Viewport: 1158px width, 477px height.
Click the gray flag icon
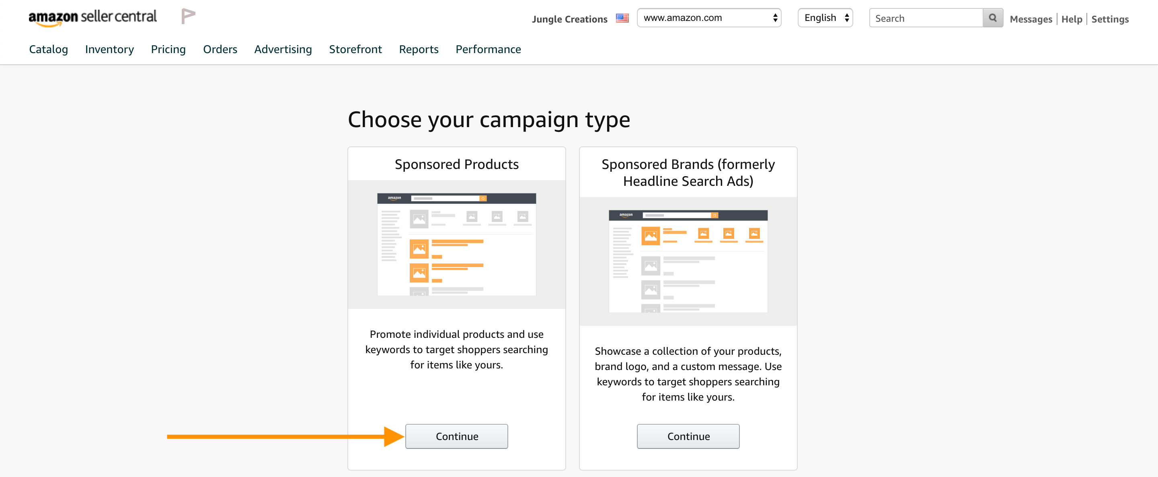click(x=188, y=16)
